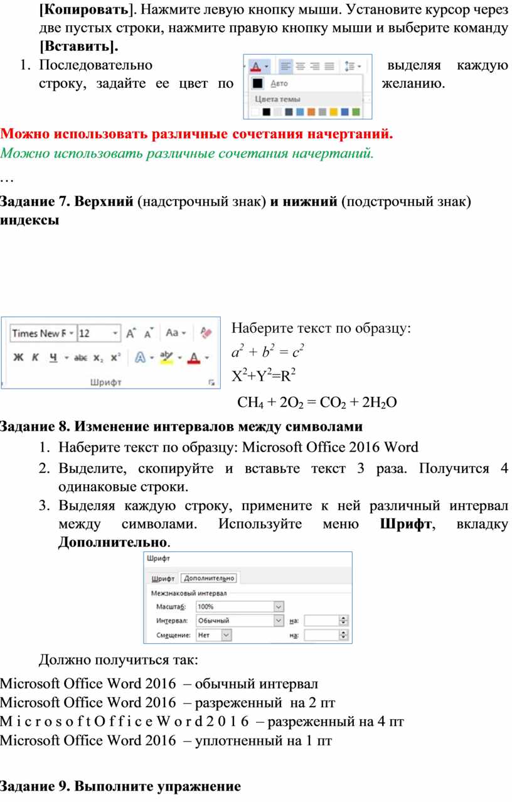Toggle underline with the Ч button
512x802 pixels.
coord(53,357)
